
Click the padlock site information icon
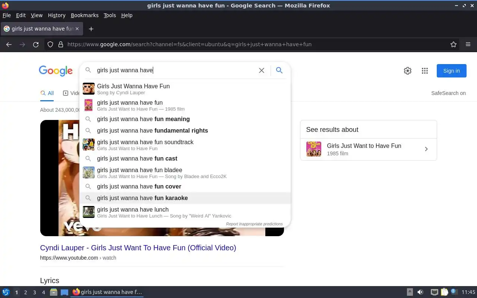[61, 44]
